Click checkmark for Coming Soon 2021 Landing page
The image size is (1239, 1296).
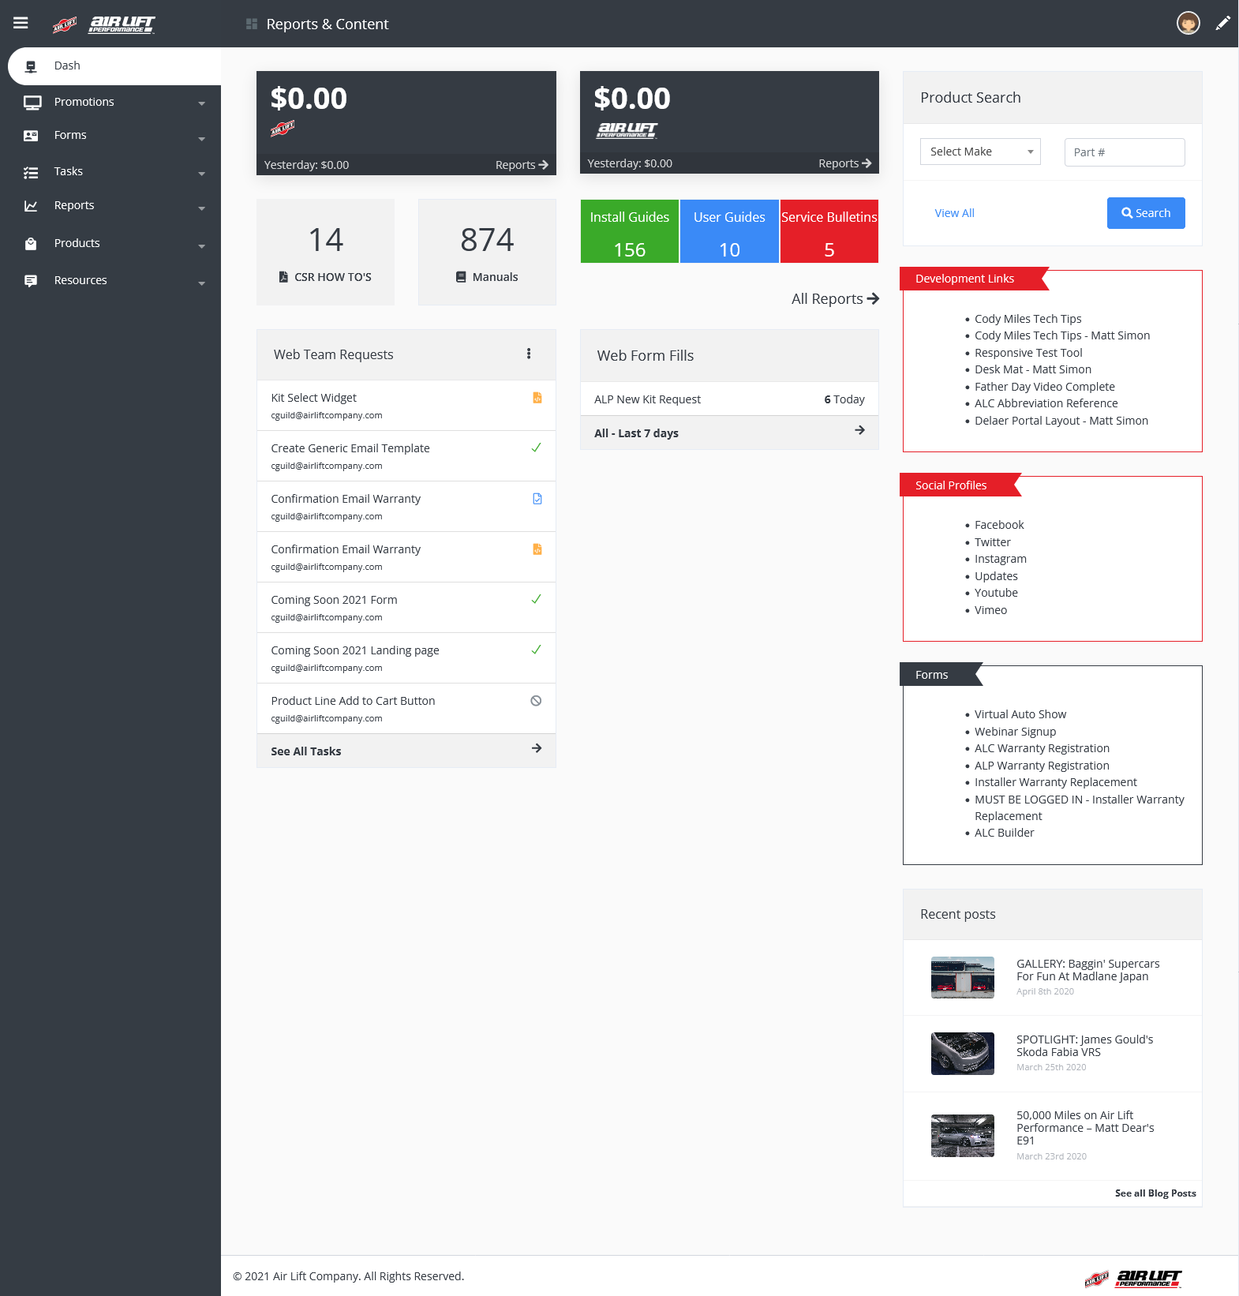(537, 650)
